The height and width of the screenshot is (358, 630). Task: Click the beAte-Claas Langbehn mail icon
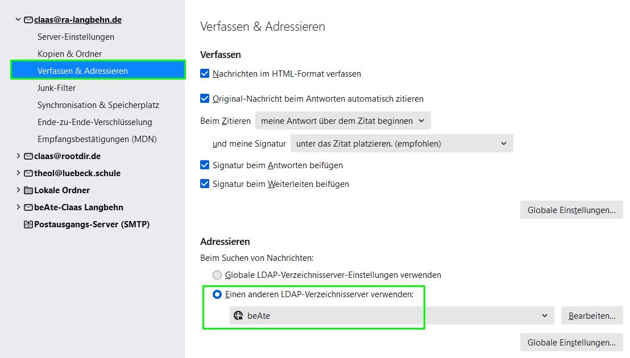coord(28,207)
